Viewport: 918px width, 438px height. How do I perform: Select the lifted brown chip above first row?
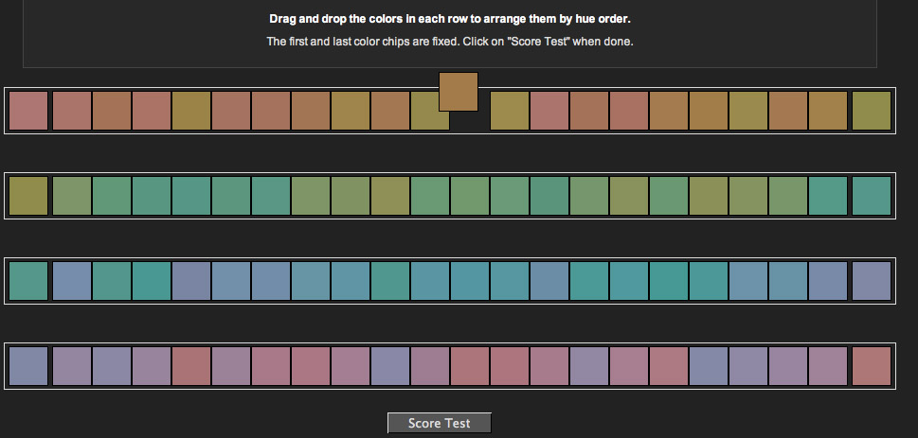(459, 92)
